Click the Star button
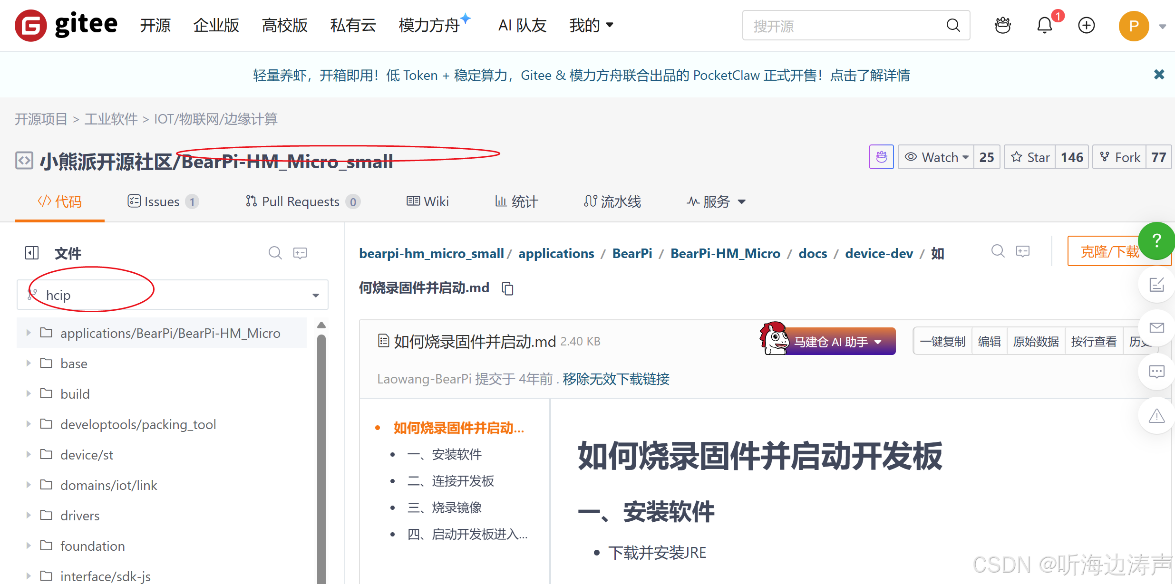This screenshot has width=1175, height=584. pyautogui.click(x=1030, y=157)
